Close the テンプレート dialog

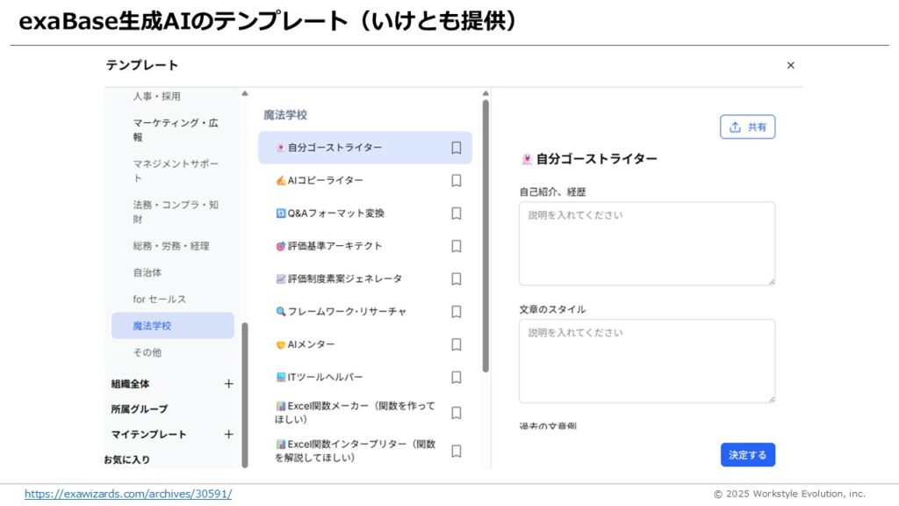(791, 65)
